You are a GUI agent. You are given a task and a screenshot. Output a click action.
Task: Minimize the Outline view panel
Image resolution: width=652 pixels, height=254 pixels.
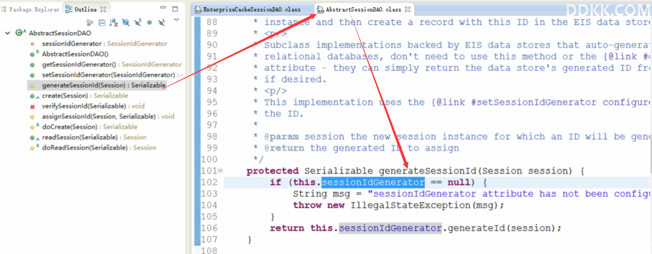pos(163,8)
